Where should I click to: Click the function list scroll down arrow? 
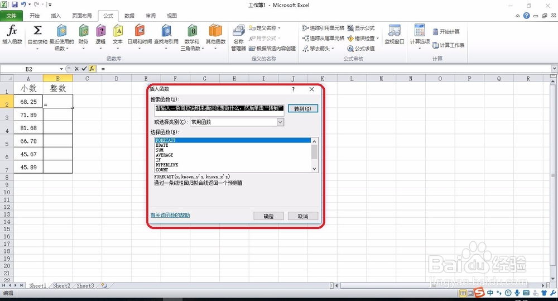click(314, 169)
